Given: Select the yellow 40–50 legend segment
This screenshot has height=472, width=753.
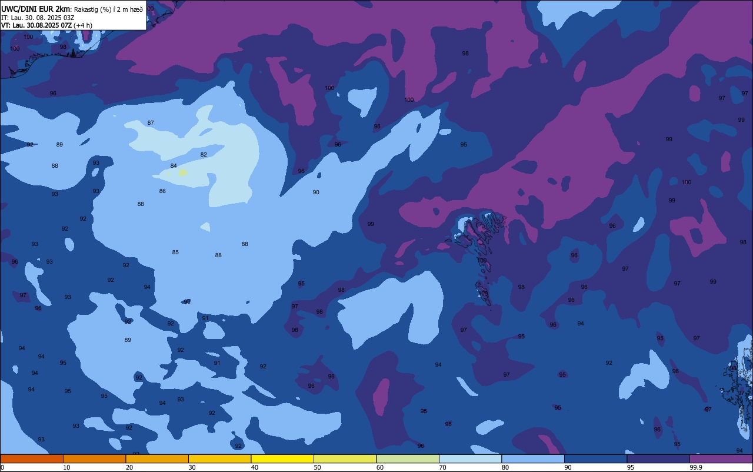Looking at the screenshot, I should pyautogui.click(x=282, y=458).
